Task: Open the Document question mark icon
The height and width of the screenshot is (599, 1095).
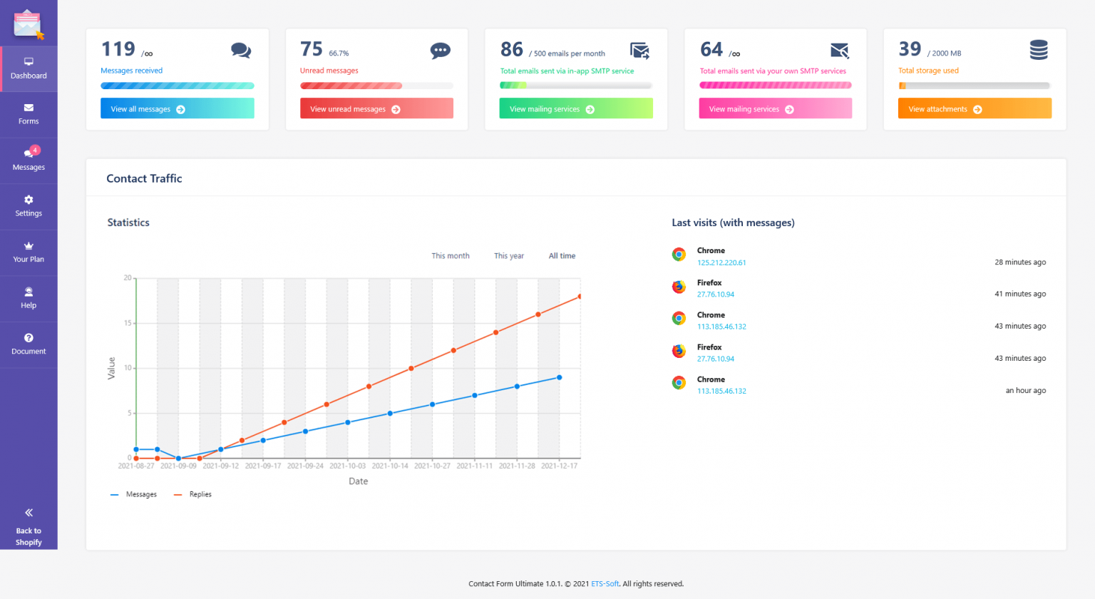Action: pos(29,338)
